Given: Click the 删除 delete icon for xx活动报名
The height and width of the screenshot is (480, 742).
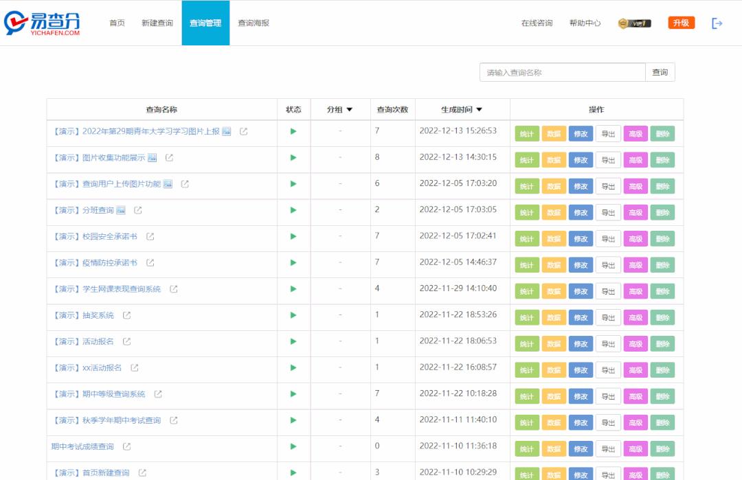Looking at the screenshot, I should pos(662,369).
